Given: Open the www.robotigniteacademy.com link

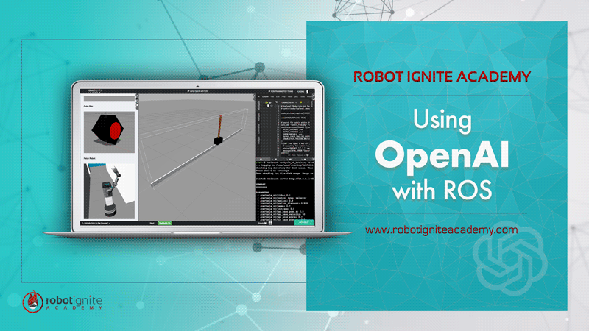Looking at the screenshot, I should click(441, 229).
